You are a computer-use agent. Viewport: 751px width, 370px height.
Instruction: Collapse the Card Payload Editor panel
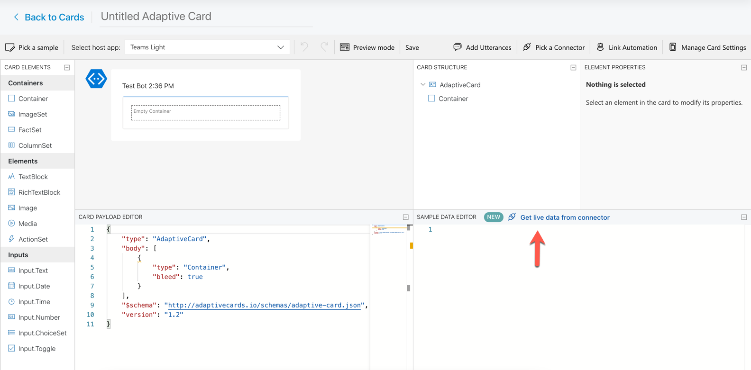coord(406,217)
